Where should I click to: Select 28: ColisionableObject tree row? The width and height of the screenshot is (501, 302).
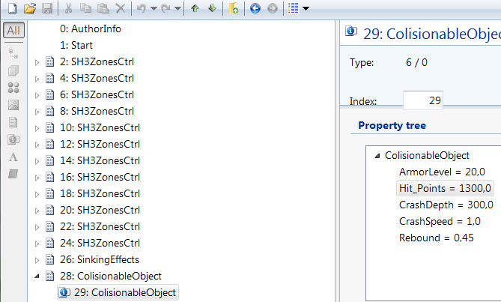111,276
